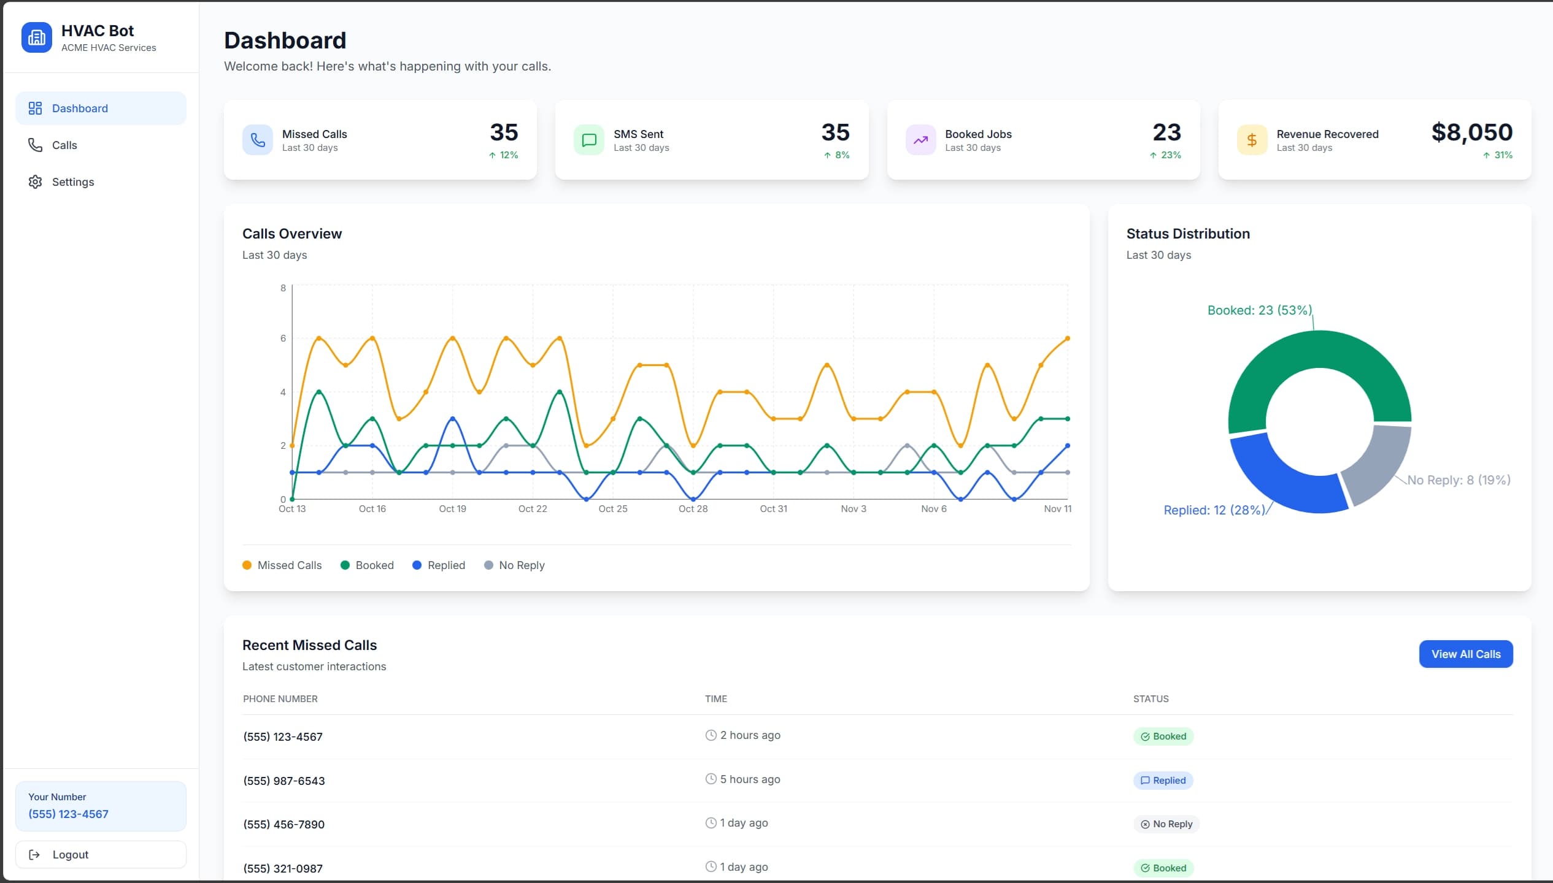The height and width of the screenshot is (883, 1553).
Task: Toggle the Booked series in the legend
Action: pyautogui.click(x=367, y=565)
